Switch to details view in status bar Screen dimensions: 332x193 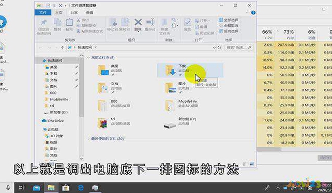[x=245, y=164]
